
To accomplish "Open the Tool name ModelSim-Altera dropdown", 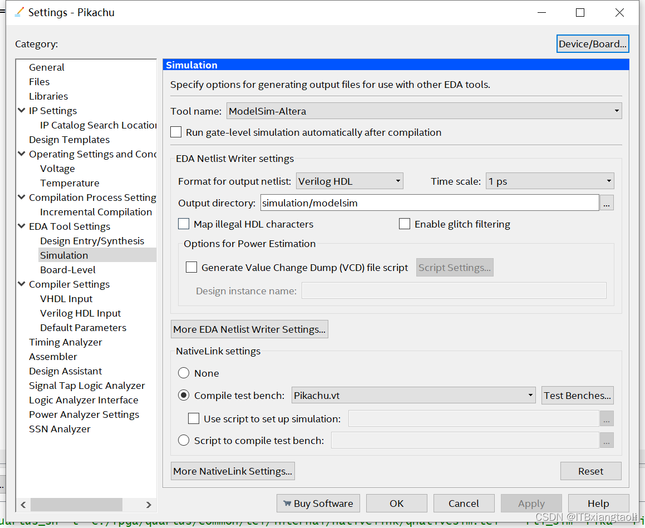I will coord(424,111).
